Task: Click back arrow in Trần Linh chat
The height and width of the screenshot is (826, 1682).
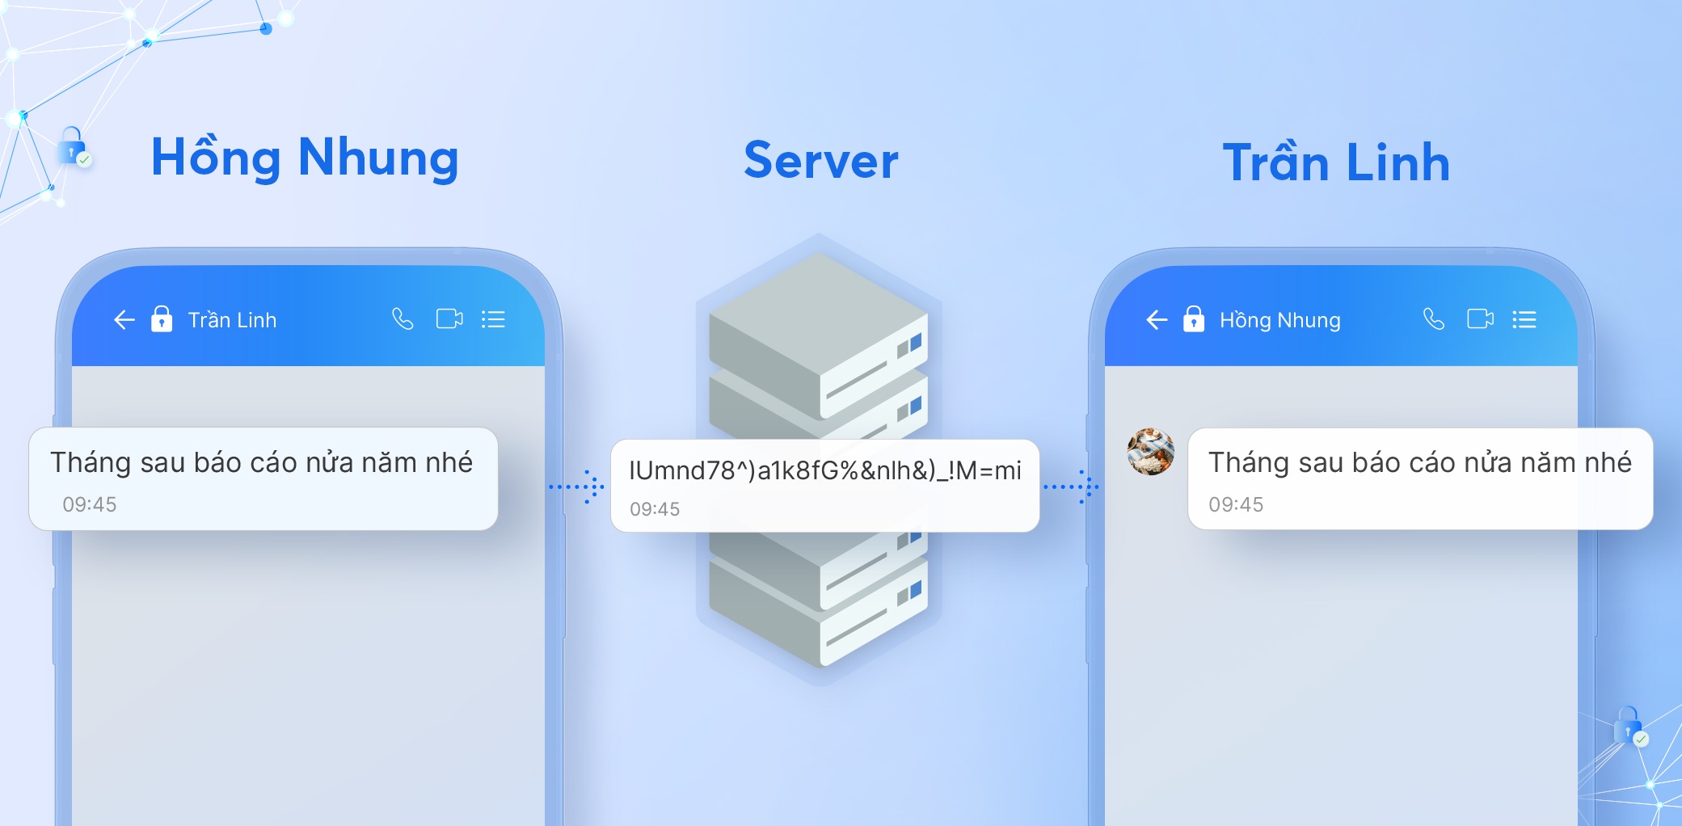Action: 124,320
